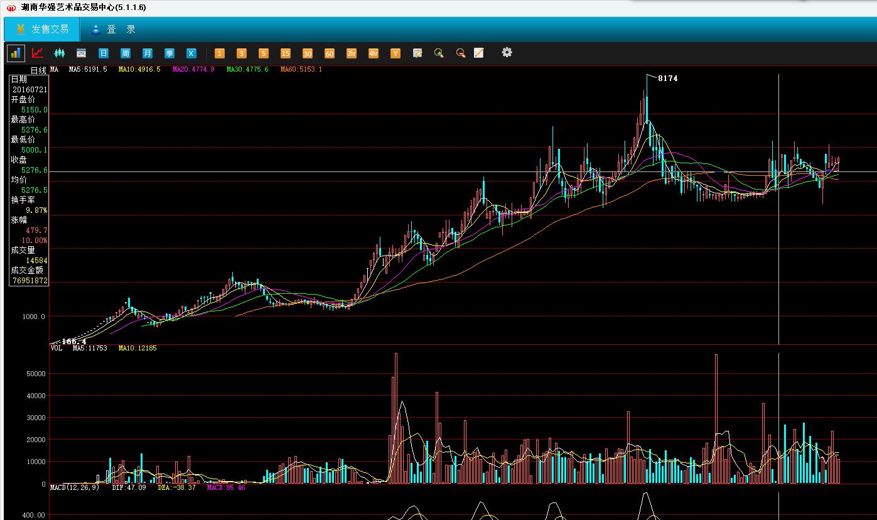Image resolution: width=877 pixels, height=520 pixels.
Task: Click the 166.4 low price label
Action: coord(74,341)
